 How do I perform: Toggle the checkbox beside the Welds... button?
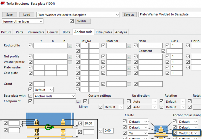[72, 21]
